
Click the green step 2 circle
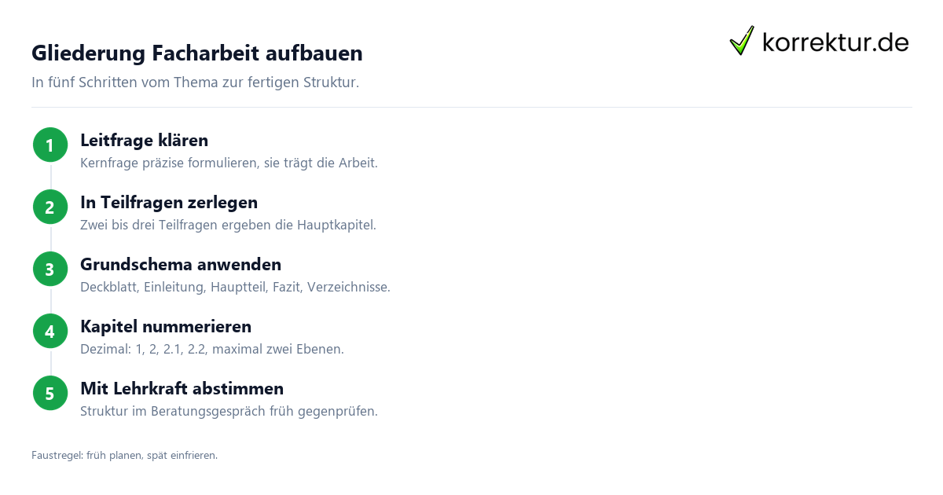(x=50, y=207)
